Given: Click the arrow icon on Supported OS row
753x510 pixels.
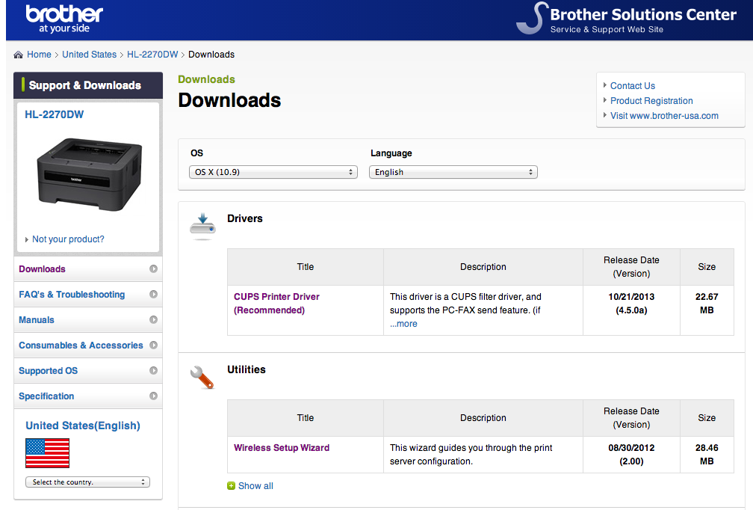Looking at the screenshot, I should coord(153,371).
